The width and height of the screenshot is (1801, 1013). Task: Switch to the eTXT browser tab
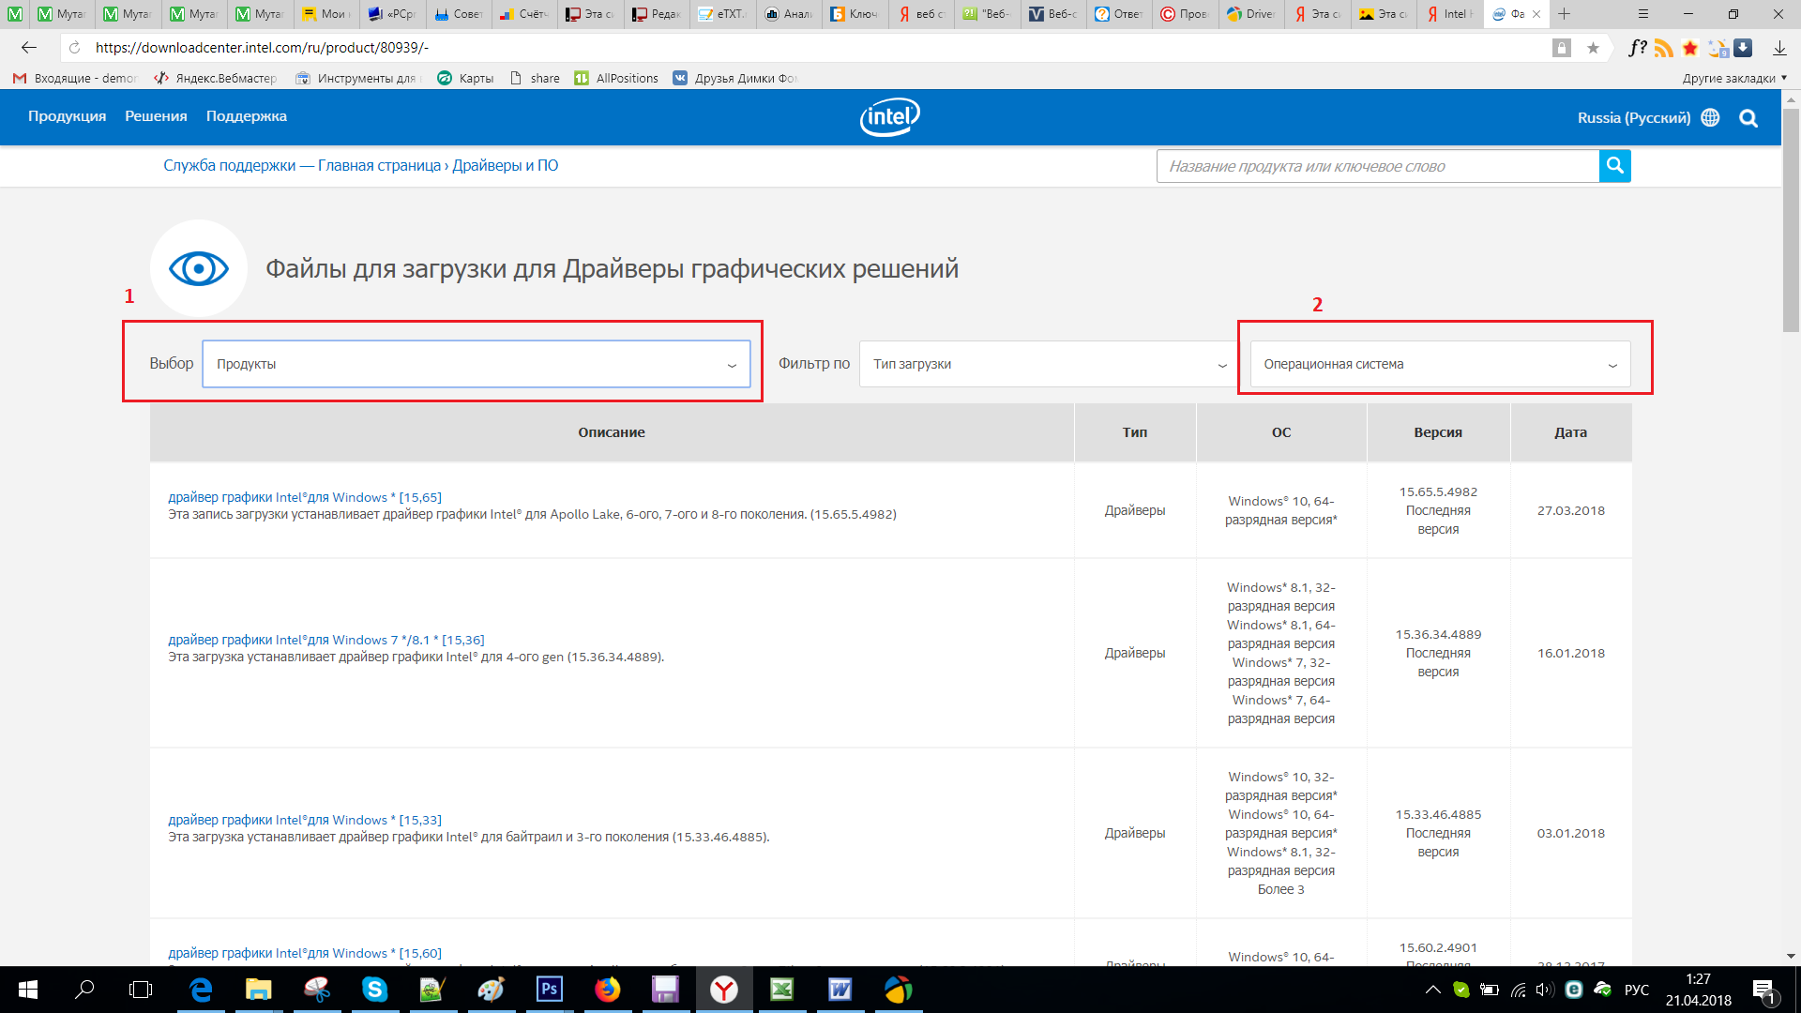click(x=722, y=14)
